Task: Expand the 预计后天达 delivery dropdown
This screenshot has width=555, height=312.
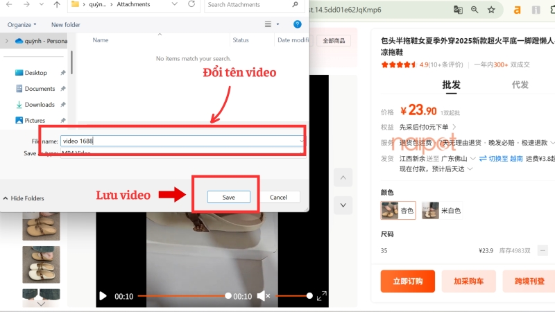Action: click(x=470, y=169)
